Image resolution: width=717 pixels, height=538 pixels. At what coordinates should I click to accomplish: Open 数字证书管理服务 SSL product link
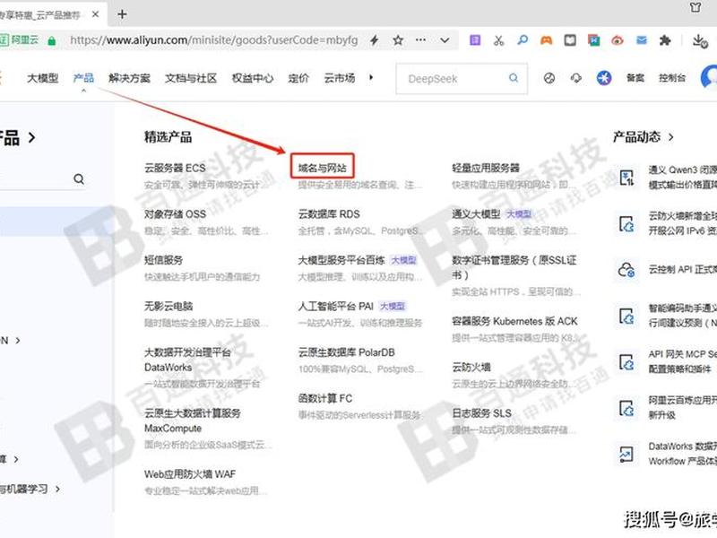(x=514, y=267)
